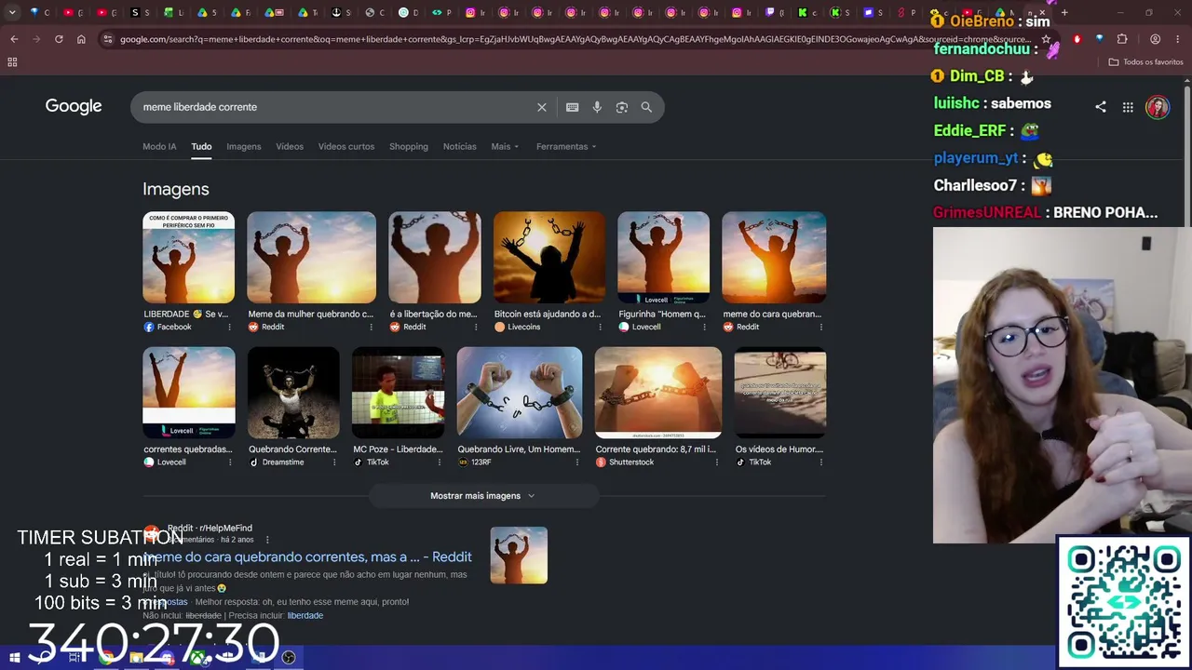Open the Imagens section heading

click(176, 189)
